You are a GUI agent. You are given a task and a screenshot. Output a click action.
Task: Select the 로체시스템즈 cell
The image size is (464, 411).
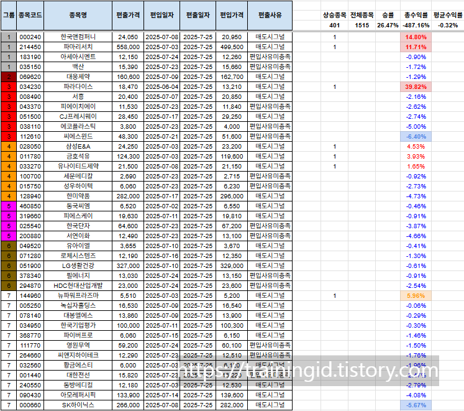tap(78, 256)
